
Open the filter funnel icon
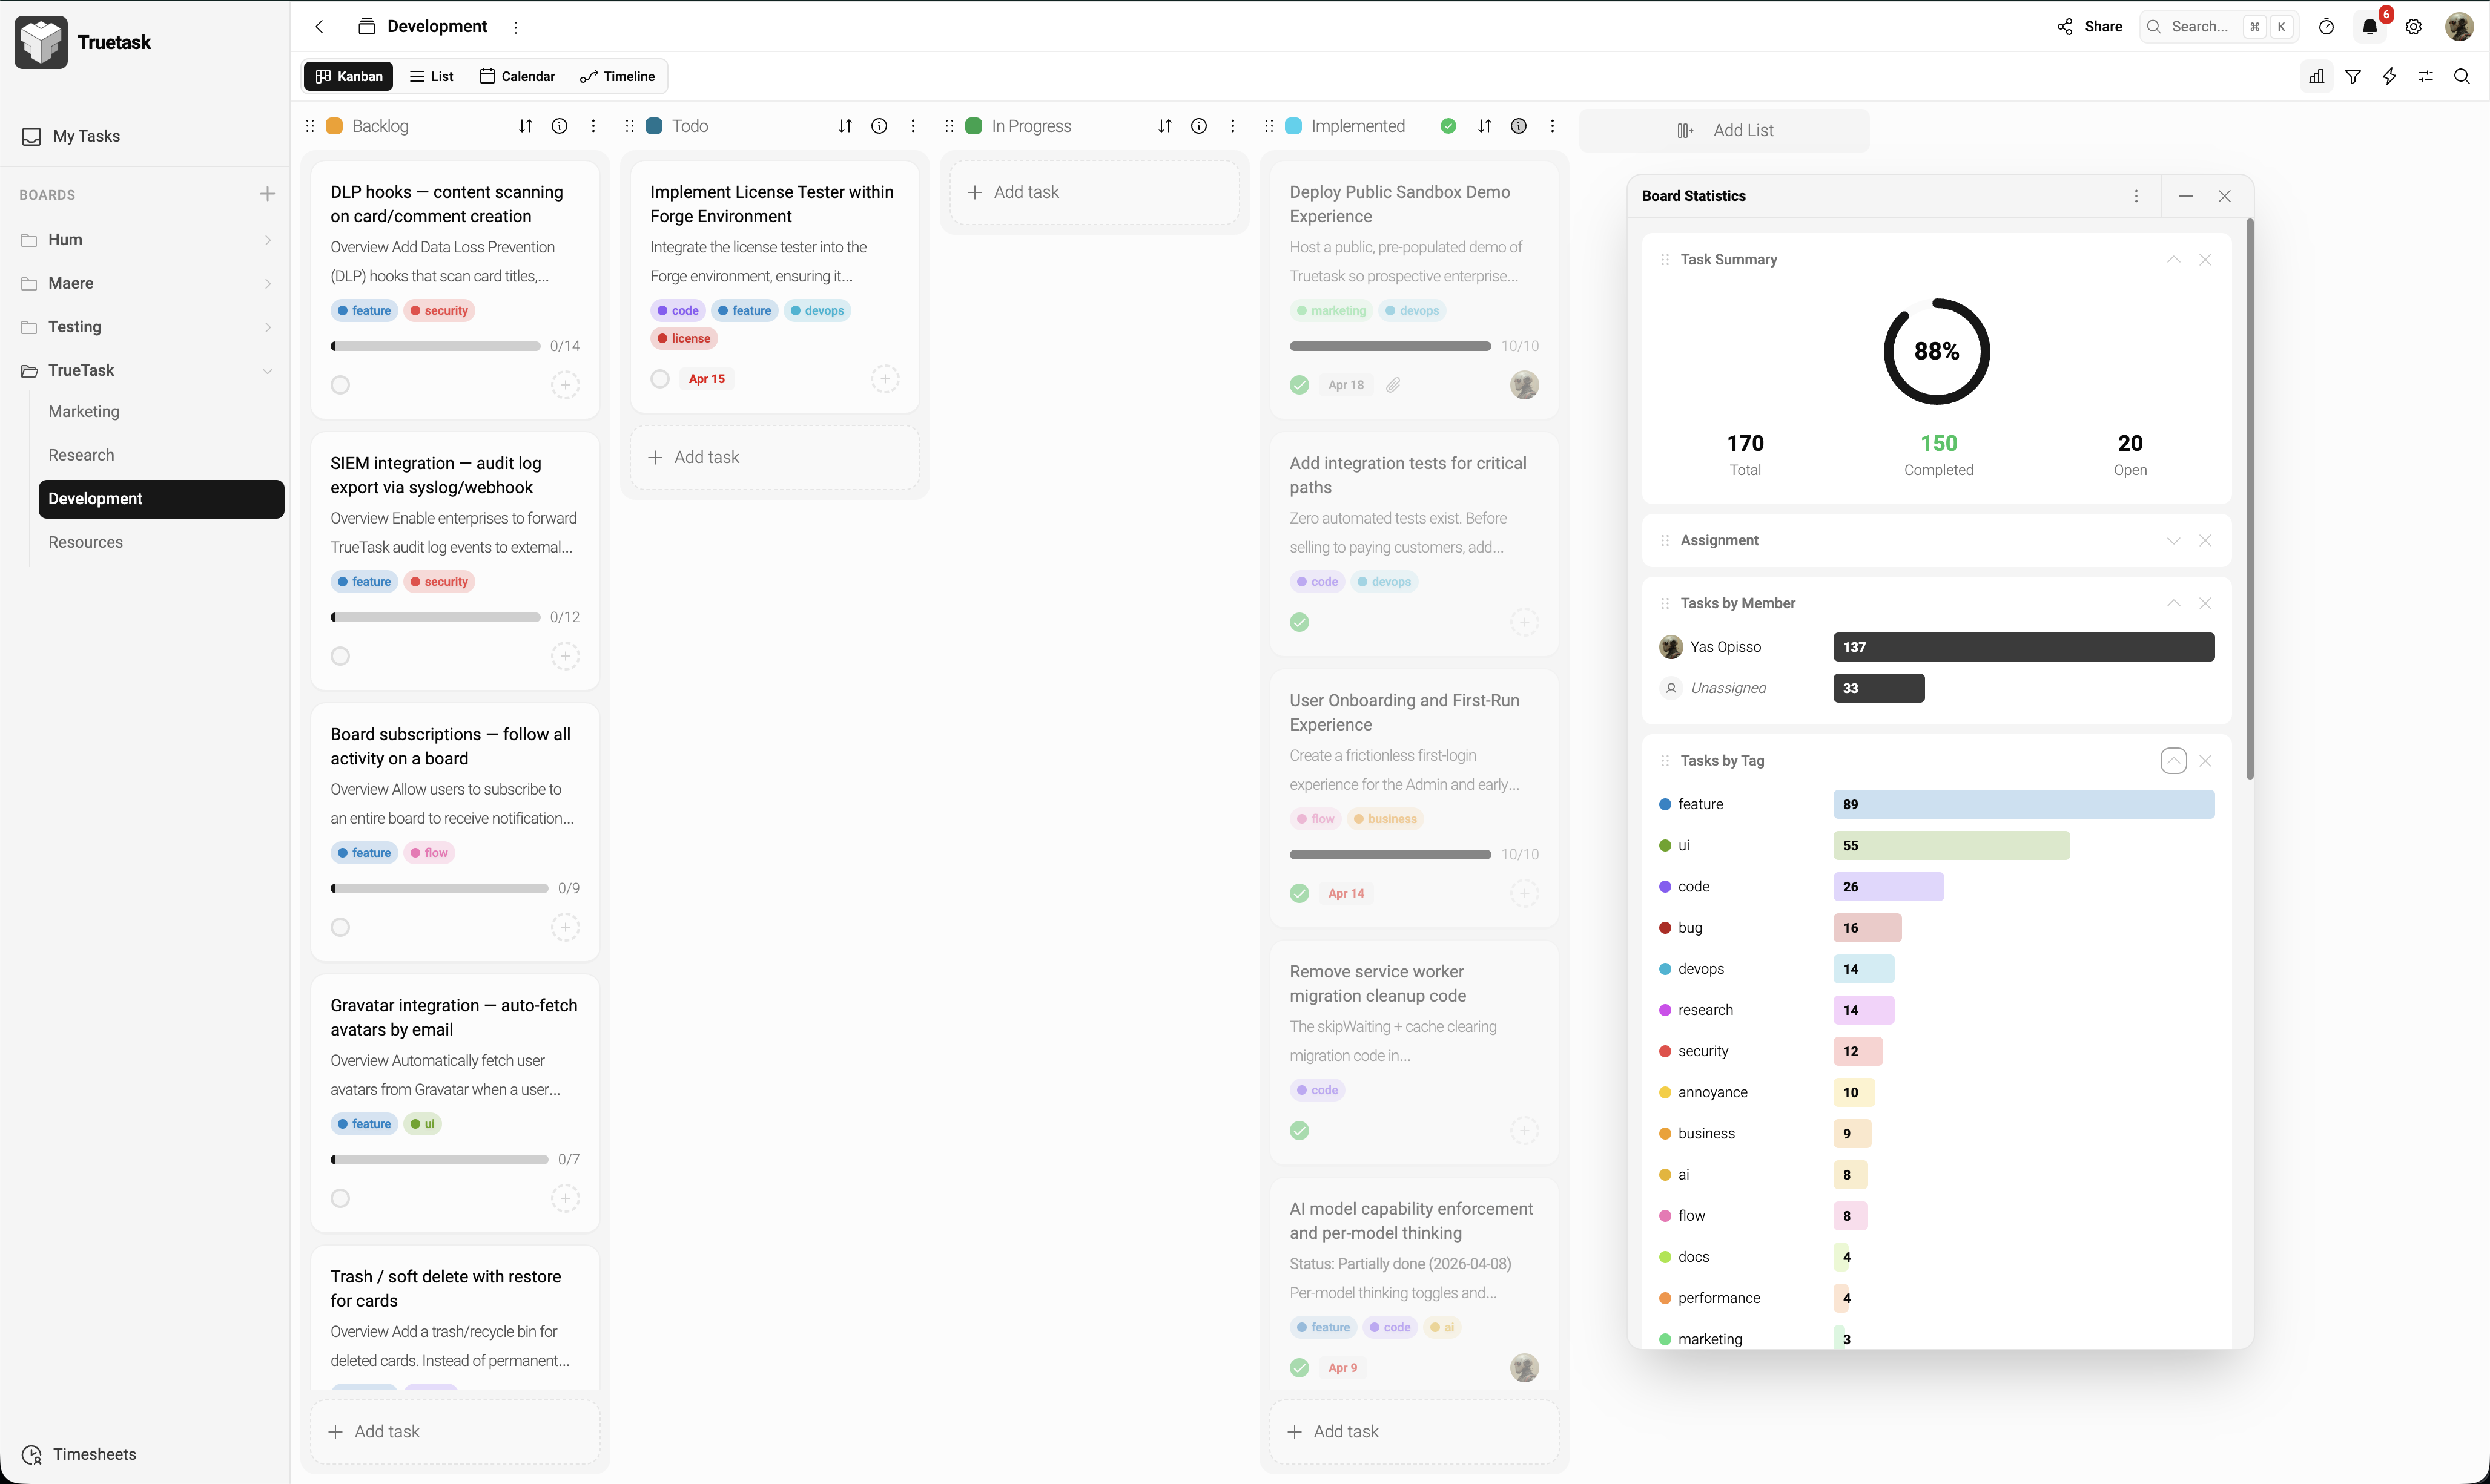pos(2353,76)
